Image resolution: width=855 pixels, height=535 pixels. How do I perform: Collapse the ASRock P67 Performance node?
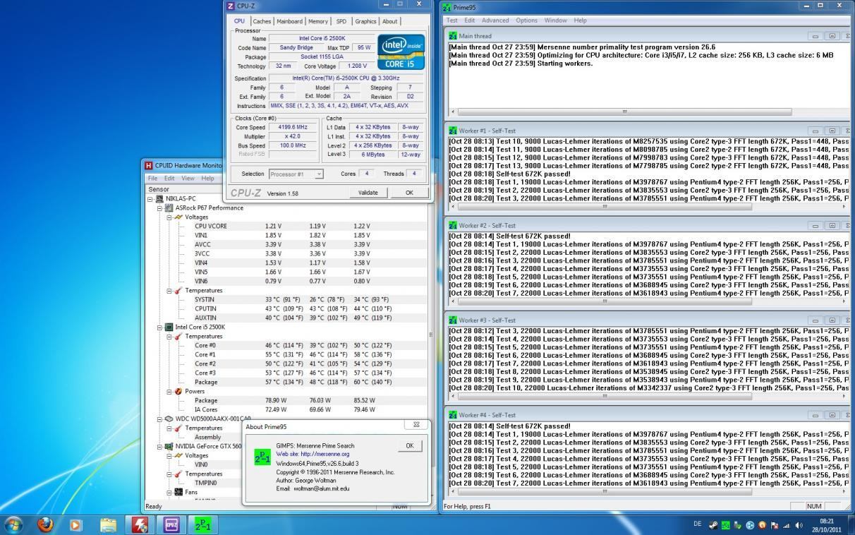[x=160, y=208]
